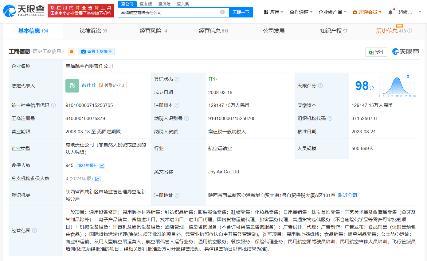The width and height of the screenshot is (427, 261).
Task: Click 导出 export button
Action: click(x=376, y=52)
